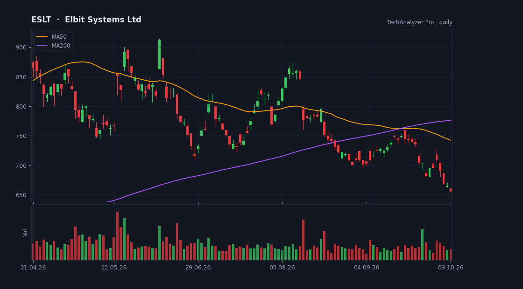Select the 21.04.26 date label

pyautogui.click(x=33, y=268)
